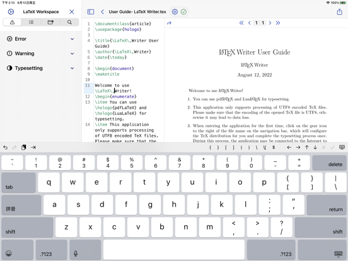Open the file folder tab
The height and width of the screenshot is (261, 348).
click(50, 22)
